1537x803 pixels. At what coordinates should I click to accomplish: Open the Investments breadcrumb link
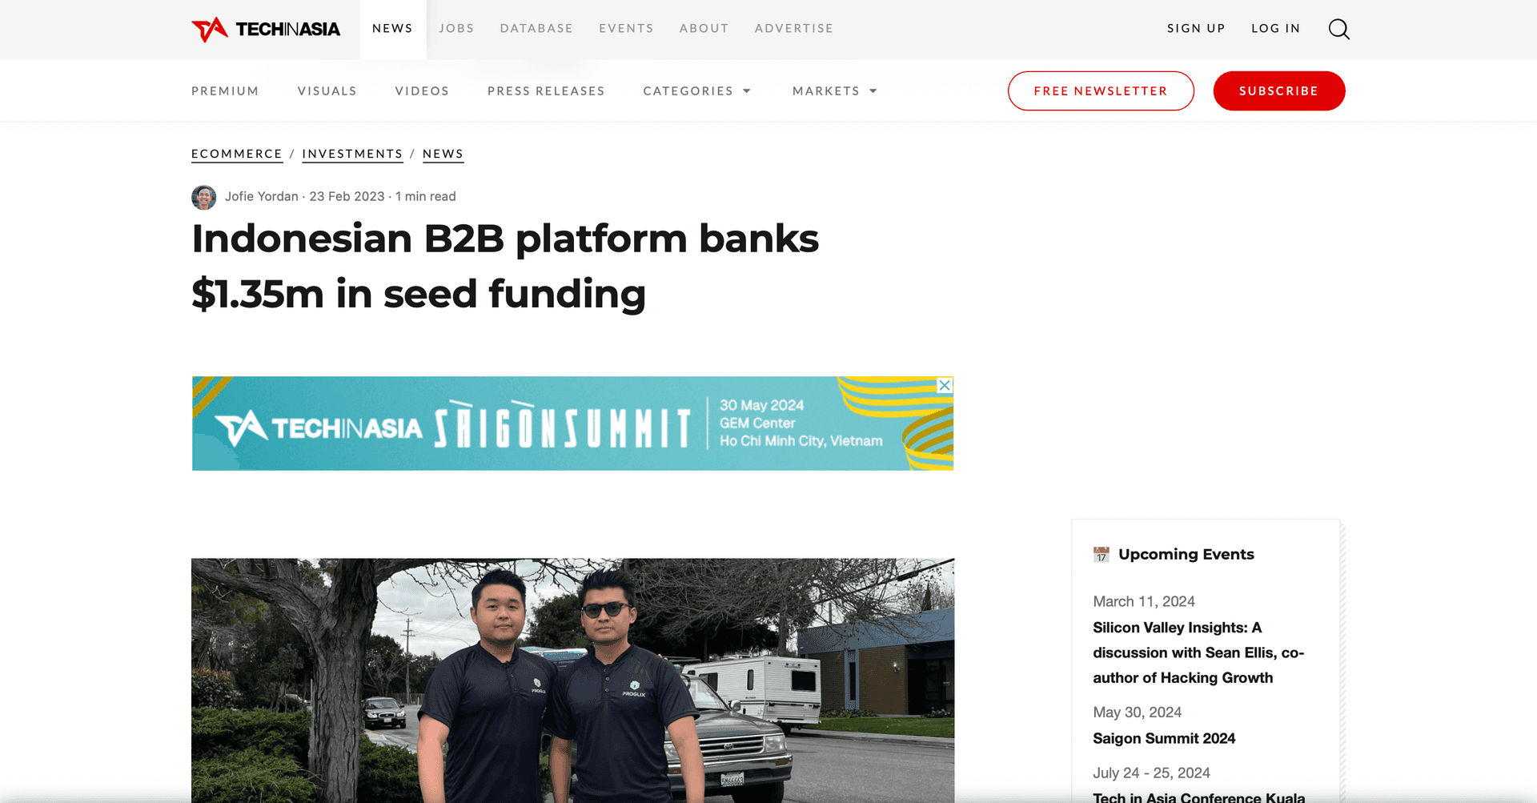352,154
